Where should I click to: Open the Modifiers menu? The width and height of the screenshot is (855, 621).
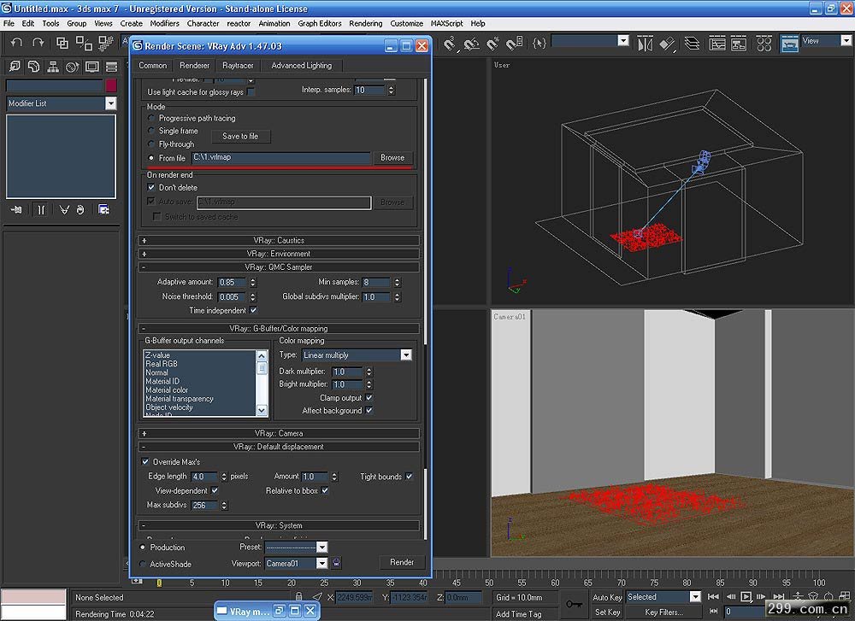pos(164,23)
